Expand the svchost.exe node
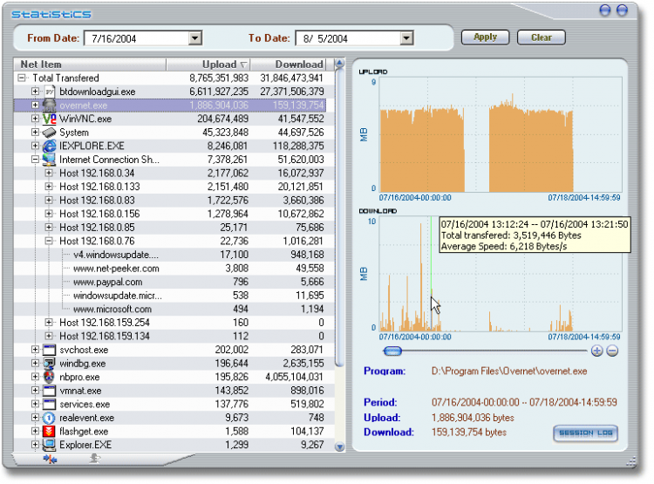The width and height of the screenshot is (654, 484). point(35,350)
